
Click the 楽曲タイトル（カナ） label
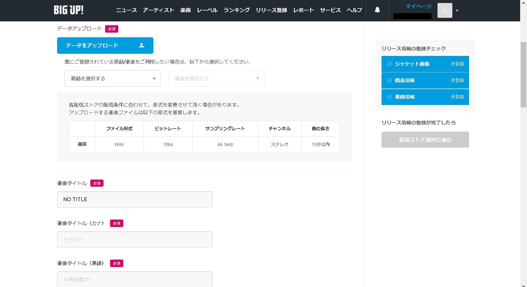pos(81,223)
